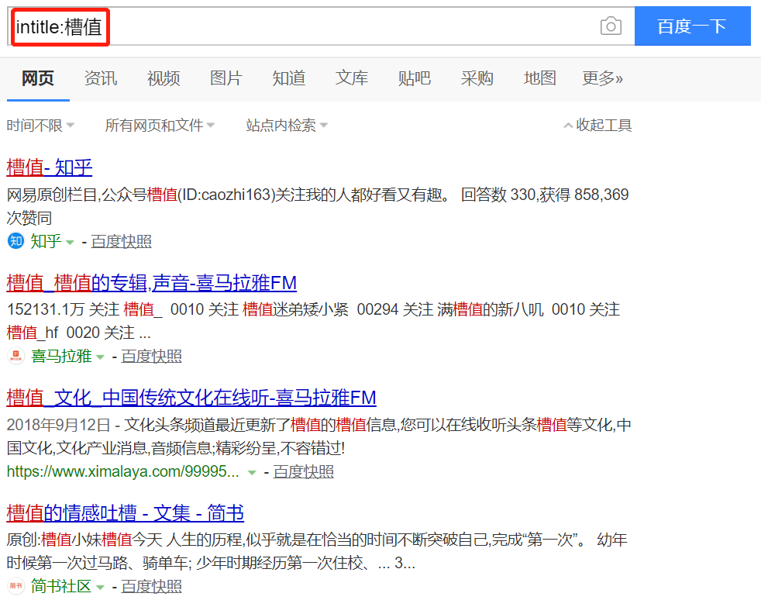This screenshot has width=761, height=607.
Task: Click the Jianshu logo icon
Action: 15,586
